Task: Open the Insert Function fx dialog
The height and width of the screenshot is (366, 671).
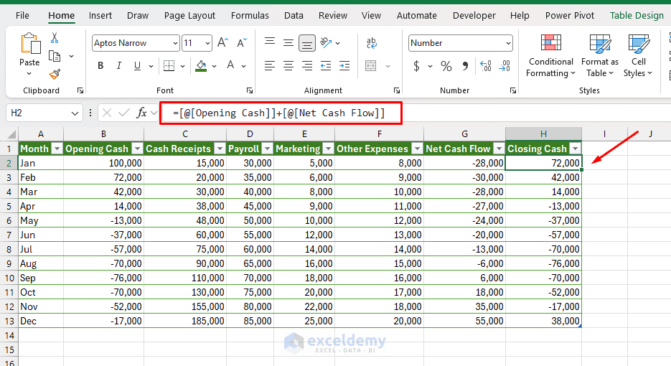Action: 141,113
